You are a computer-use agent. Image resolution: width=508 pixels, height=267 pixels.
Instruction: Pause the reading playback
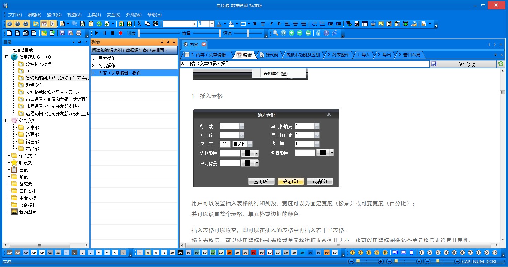pyautogui.click(x=105, y=33)
